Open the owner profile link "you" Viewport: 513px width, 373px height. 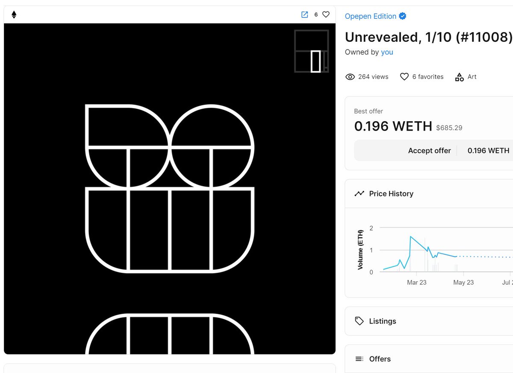pos(387,52)
